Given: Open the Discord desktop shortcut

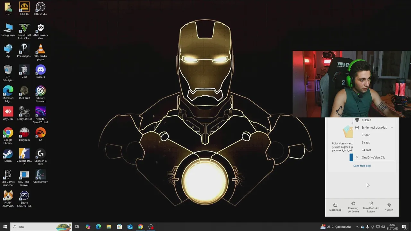Looking at the screenshot, I should coord(40,72).
